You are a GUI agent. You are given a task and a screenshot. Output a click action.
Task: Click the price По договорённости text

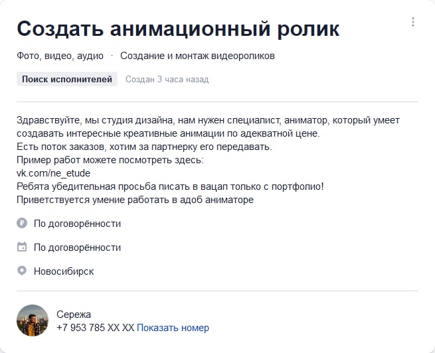[78, 224]
